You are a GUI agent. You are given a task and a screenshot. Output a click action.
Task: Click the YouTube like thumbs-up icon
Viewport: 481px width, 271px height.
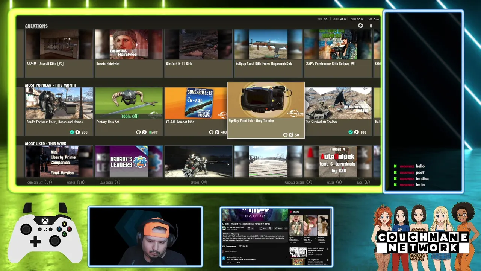pyautogui.click(x=261, y=228)
